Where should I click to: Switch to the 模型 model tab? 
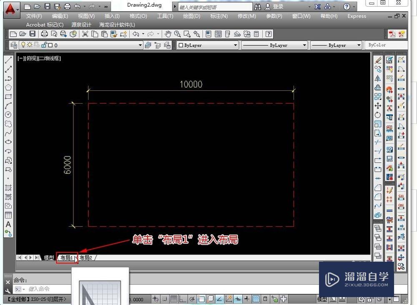point(49,258)
